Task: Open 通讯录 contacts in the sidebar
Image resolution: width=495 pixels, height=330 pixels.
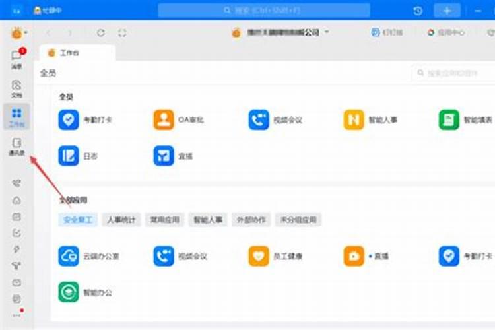Action: (x=16, y=147)
